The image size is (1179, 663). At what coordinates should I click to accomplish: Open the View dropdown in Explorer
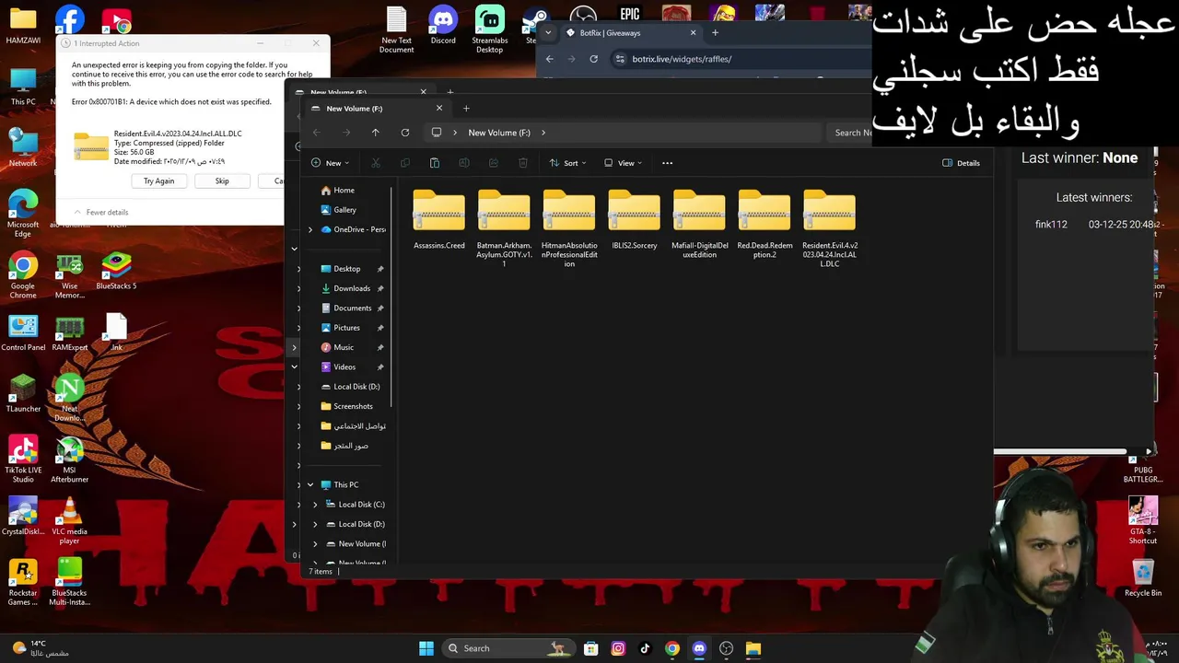tap(624, 163)
